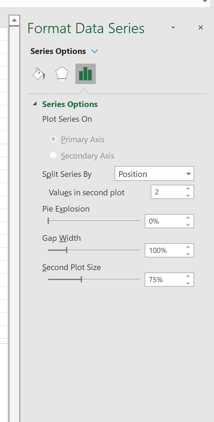Open the task pane options arrow
The height and width of the screenshot is (422, 214).
point(173,27)
